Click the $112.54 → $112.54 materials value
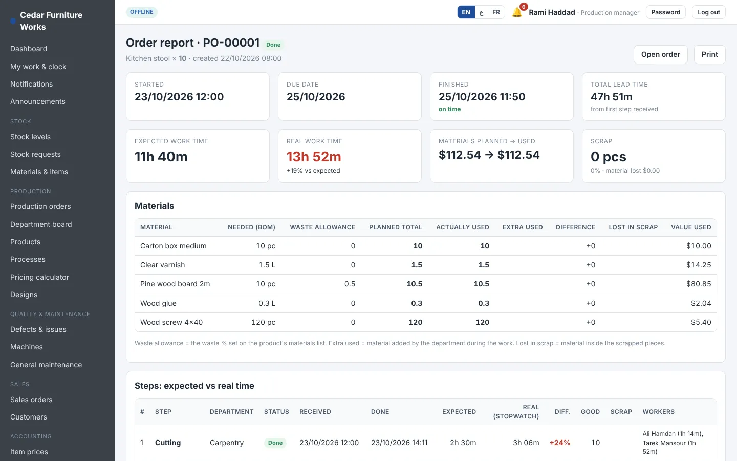This screenshot has width=737, height=461. pyautogui.click(x=489, y=155)
